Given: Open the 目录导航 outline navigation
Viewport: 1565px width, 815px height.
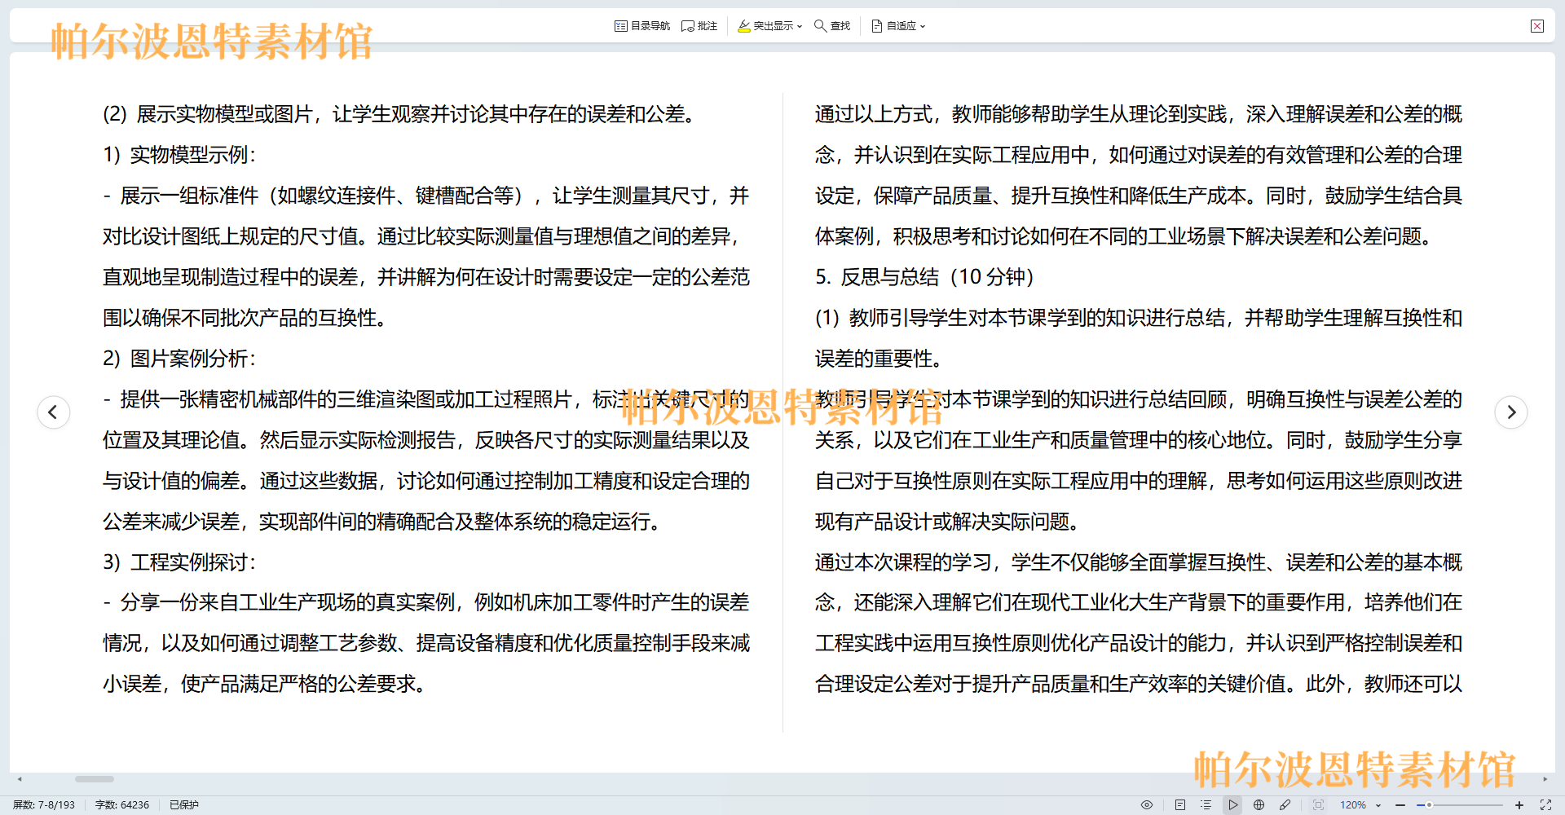Looking at the screenshot, I should click(x=642, y=26).
